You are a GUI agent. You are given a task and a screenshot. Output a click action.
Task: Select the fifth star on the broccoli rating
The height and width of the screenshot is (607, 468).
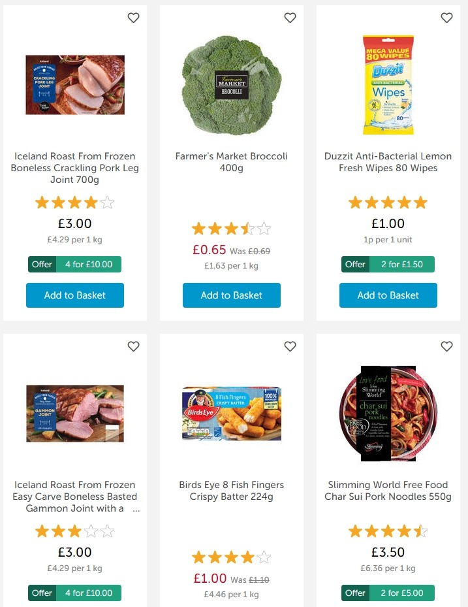pyautogui.click(x=264, y=229)
